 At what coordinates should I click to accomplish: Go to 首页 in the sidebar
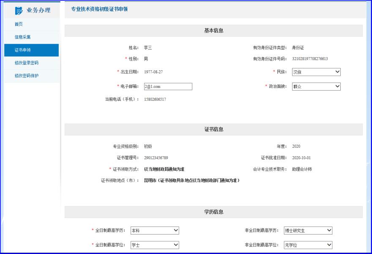(x=19, y=24)
